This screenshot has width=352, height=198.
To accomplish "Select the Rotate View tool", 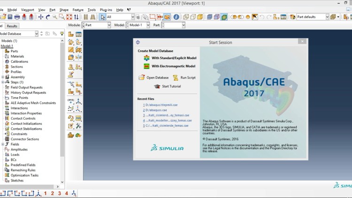I will [48, 17].
